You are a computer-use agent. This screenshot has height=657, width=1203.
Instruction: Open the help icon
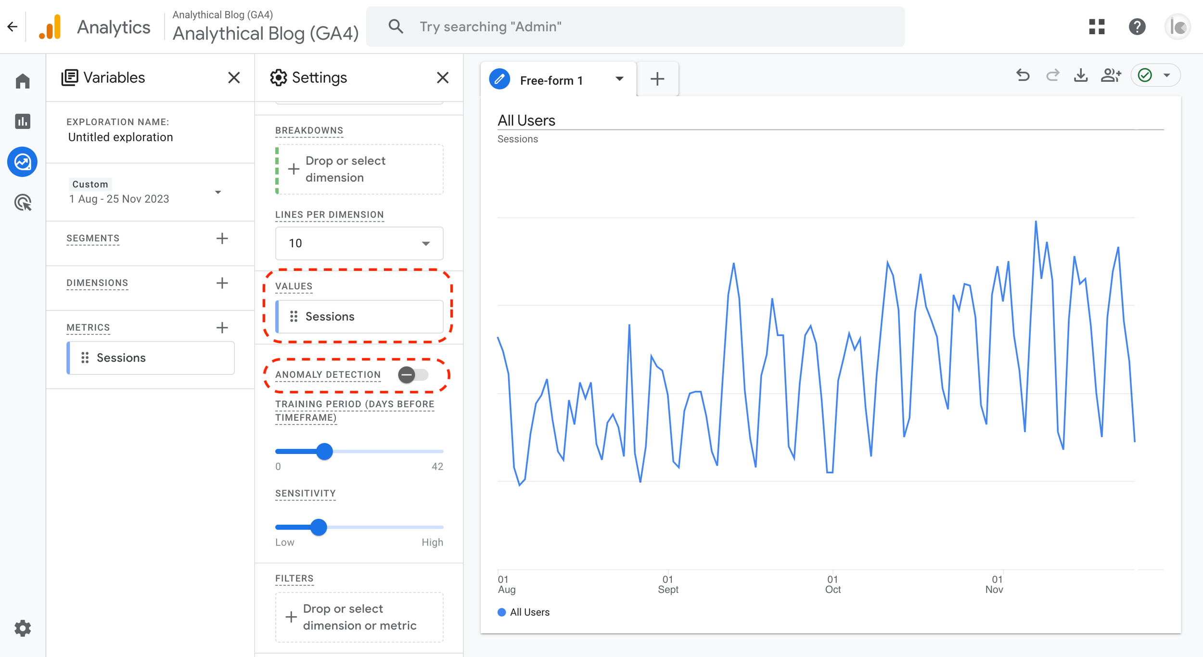[1137, 27]
